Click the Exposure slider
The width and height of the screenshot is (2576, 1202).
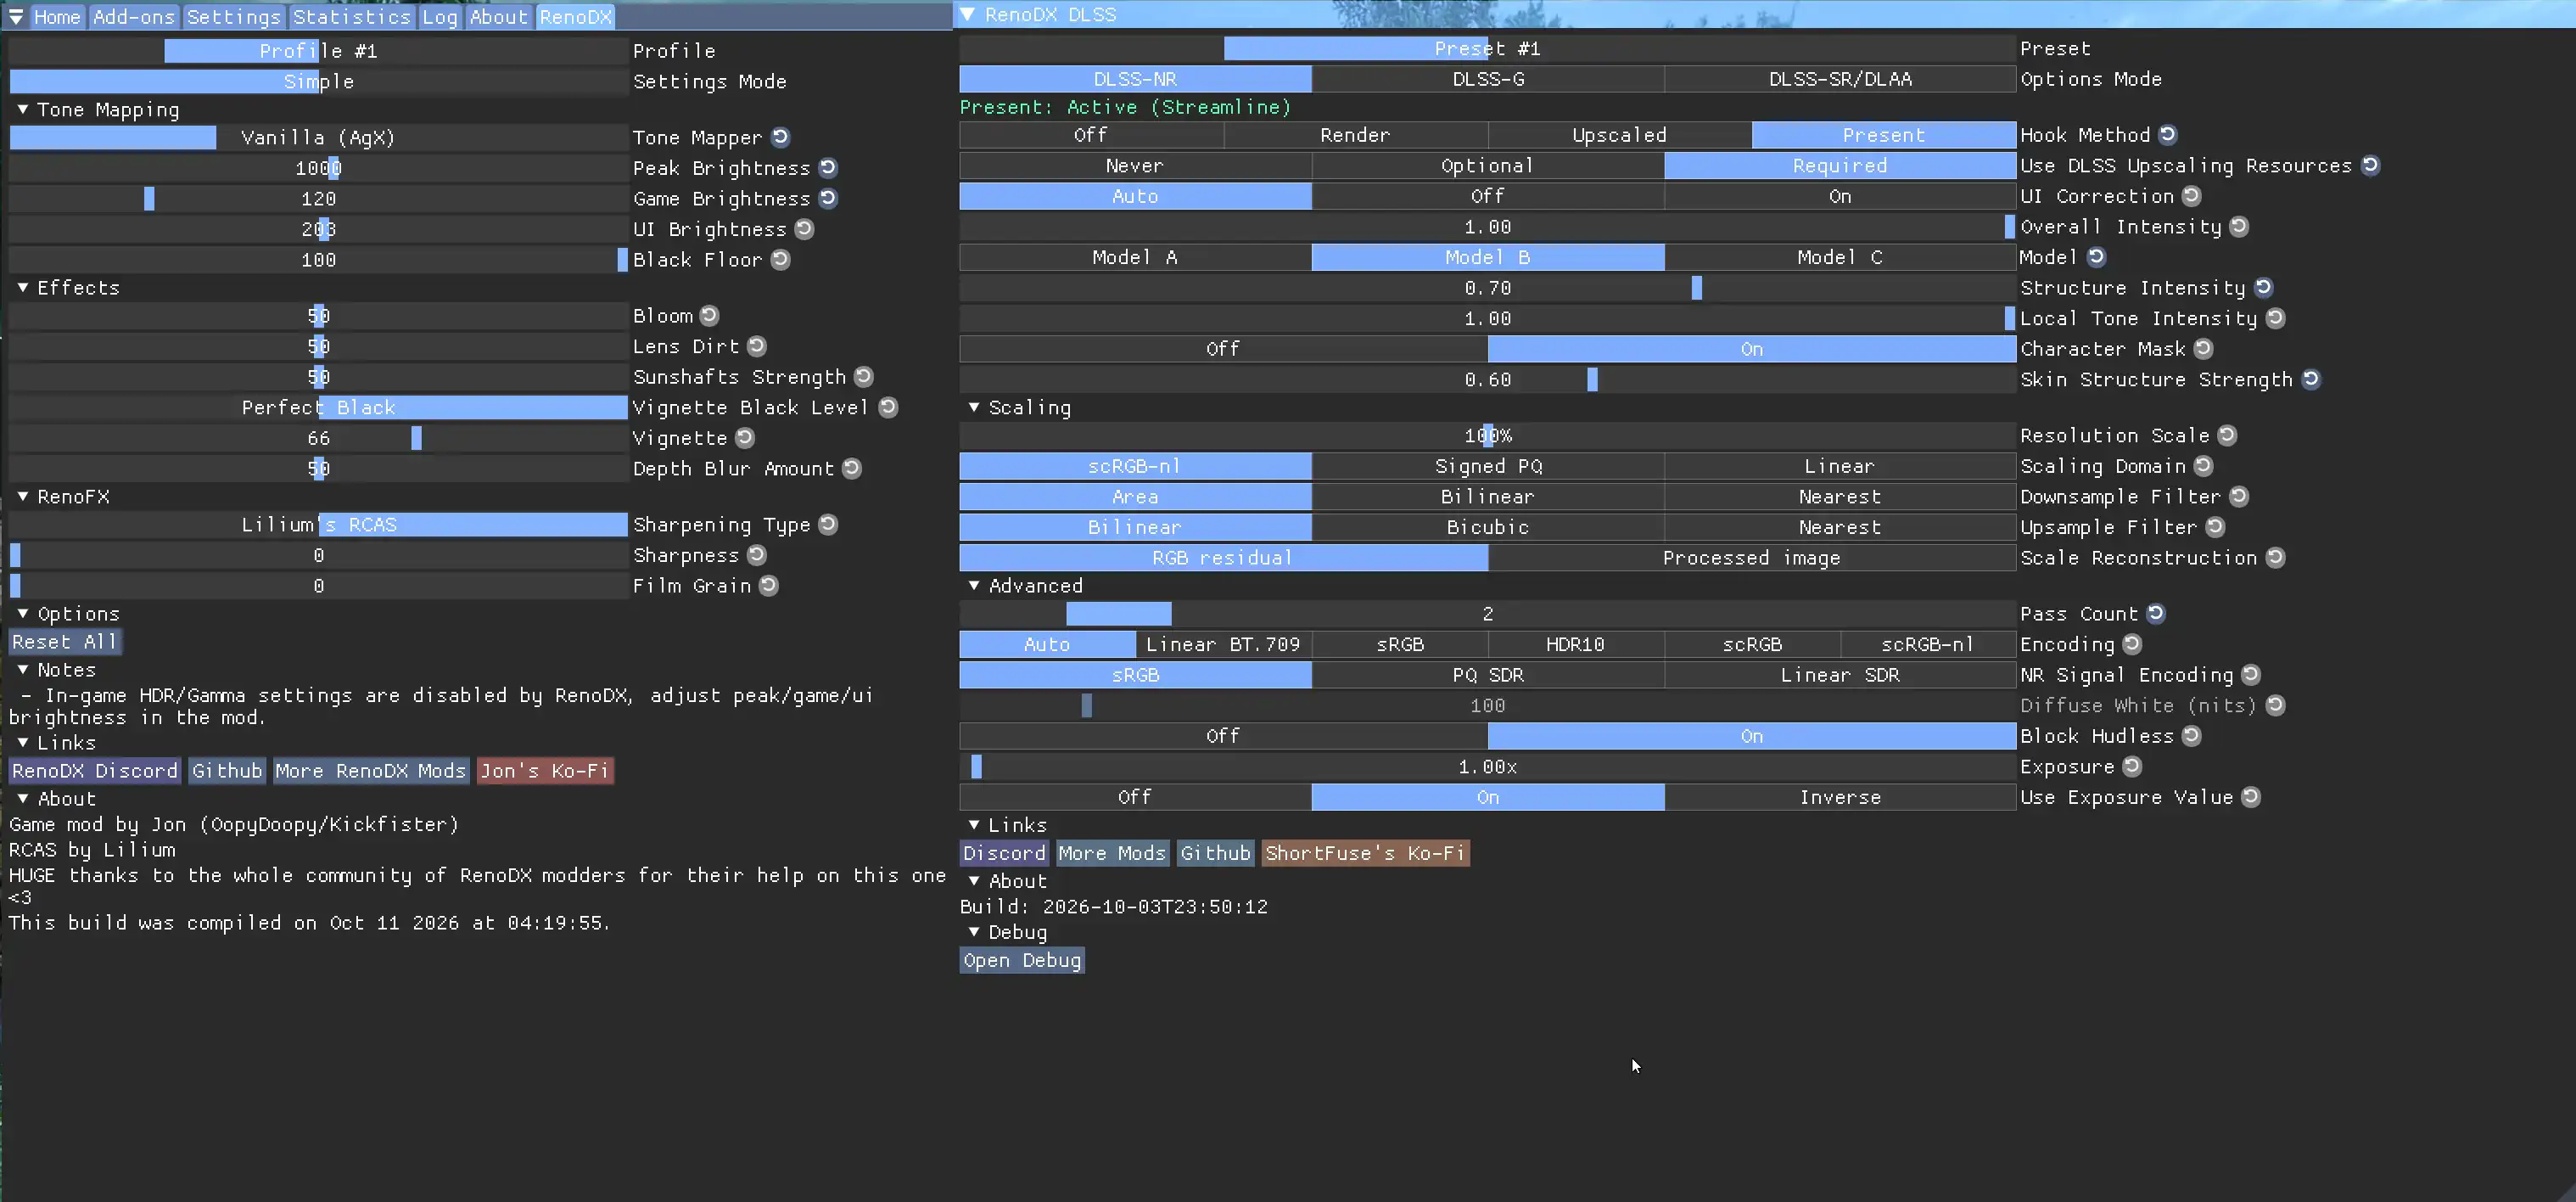pyautogui.click(x=1487, y=767)
